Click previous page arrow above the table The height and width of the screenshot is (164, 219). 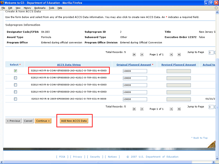142,55
